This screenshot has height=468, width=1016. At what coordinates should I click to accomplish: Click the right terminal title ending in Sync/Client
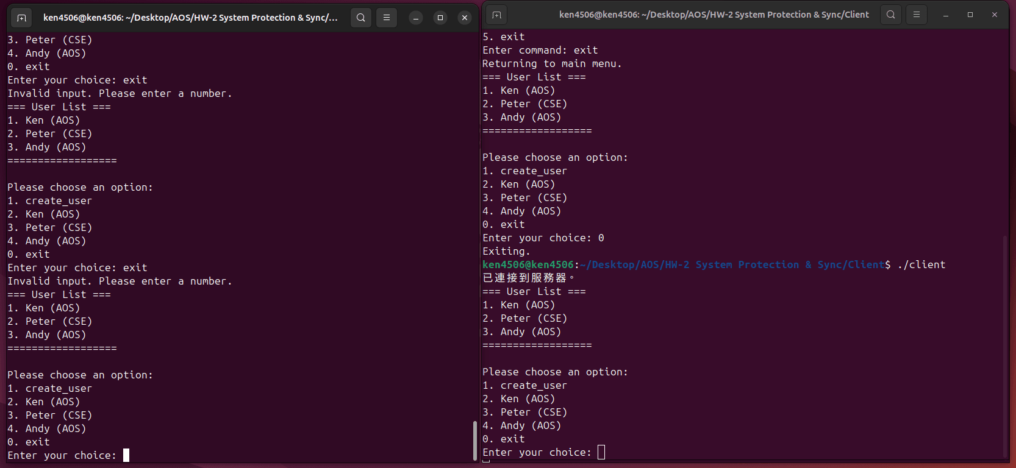click(x=714, y=15)
